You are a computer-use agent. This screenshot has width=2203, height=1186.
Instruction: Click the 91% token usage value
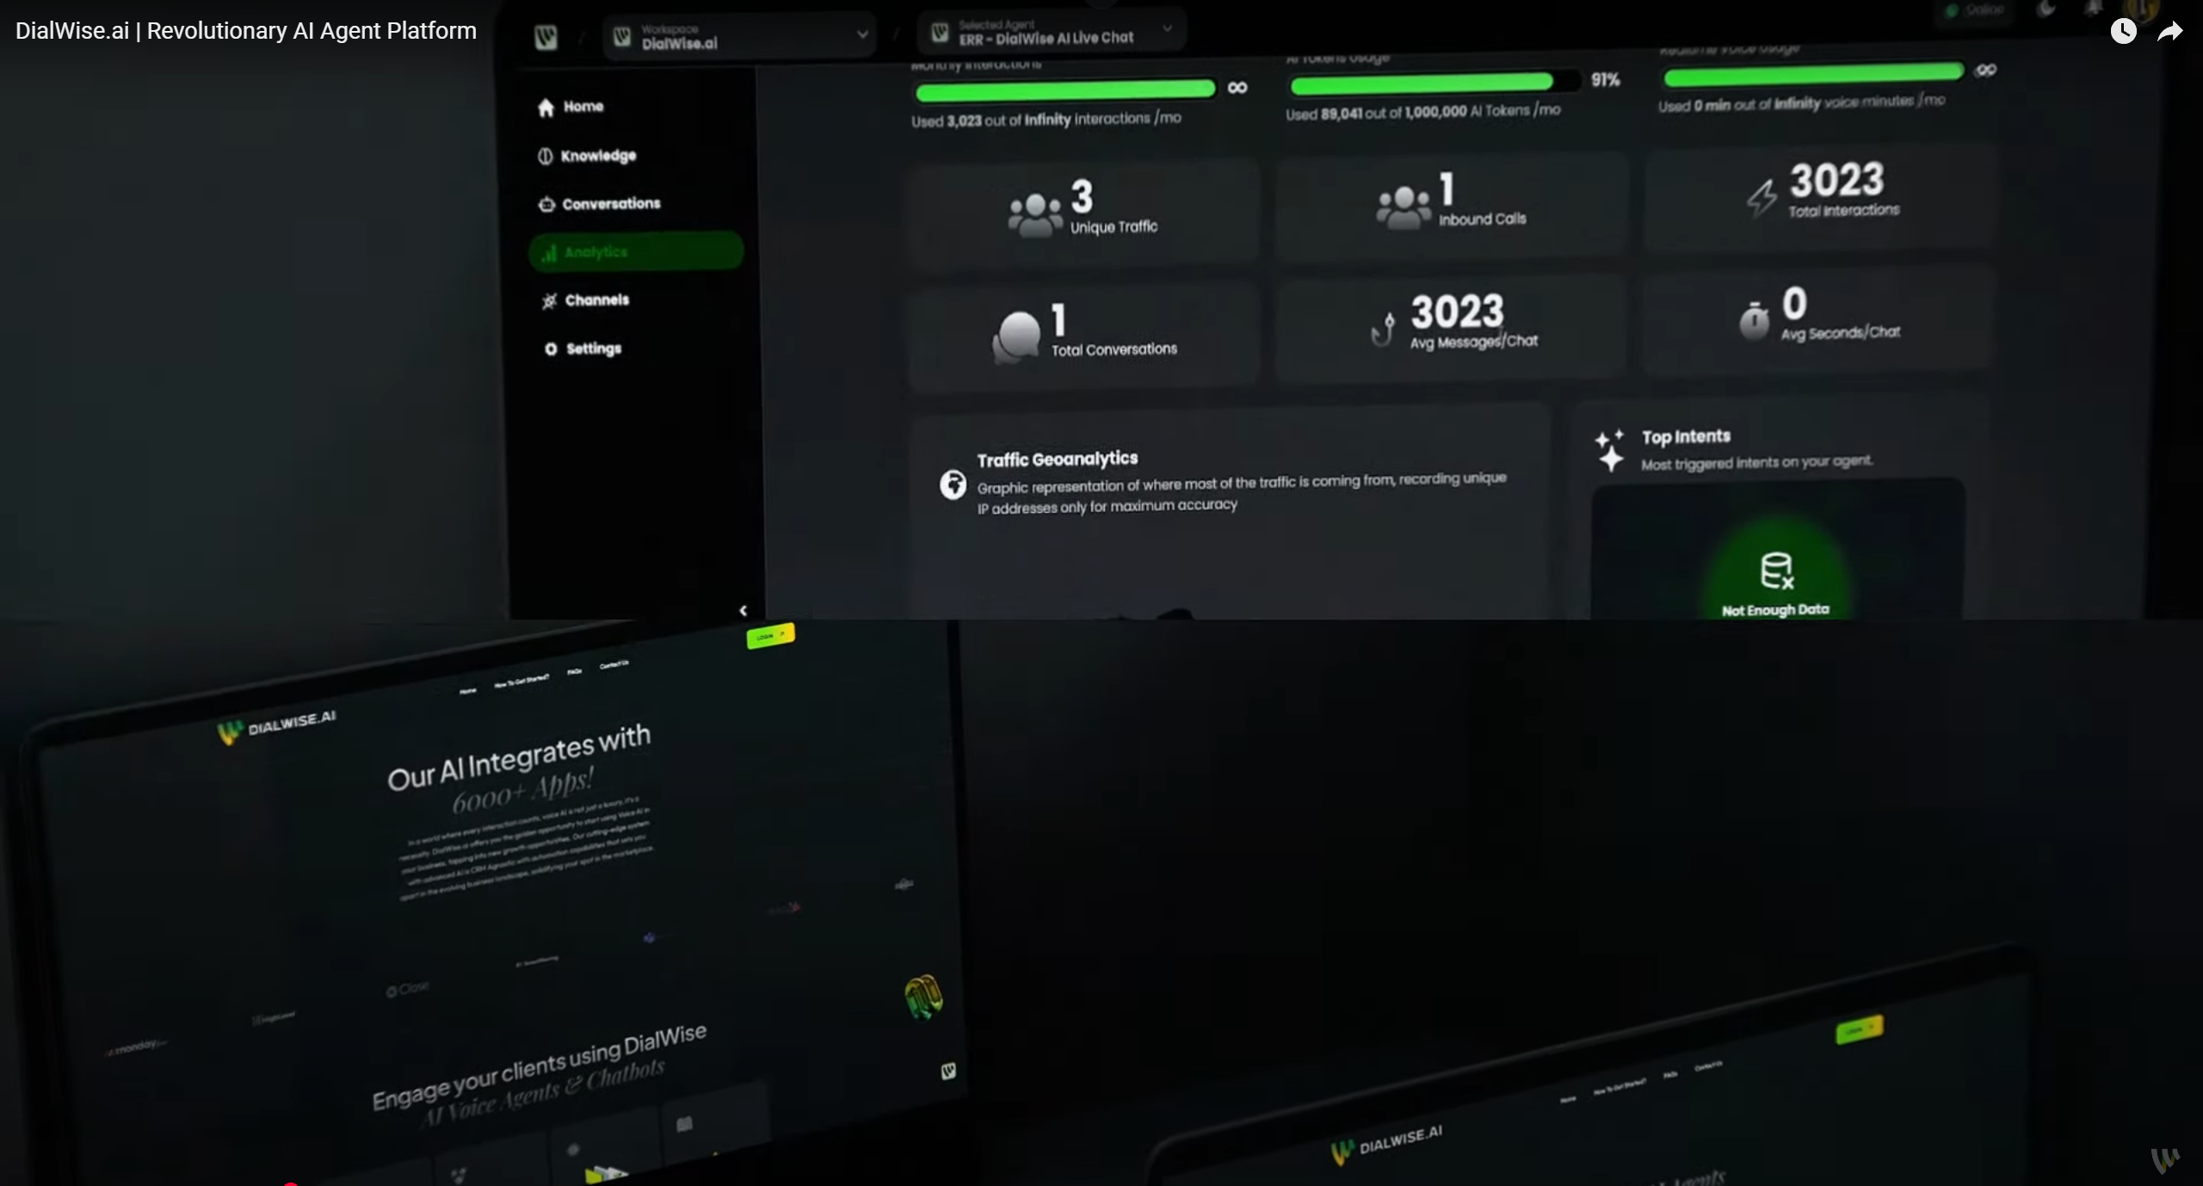1605,80
